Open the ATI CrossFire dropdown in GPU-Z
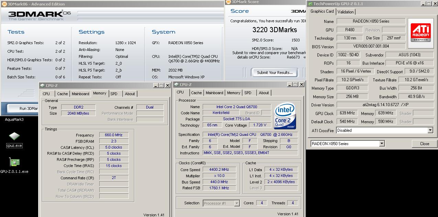The height and width of the screenshot is (217, 438). (x=430, y=130)
